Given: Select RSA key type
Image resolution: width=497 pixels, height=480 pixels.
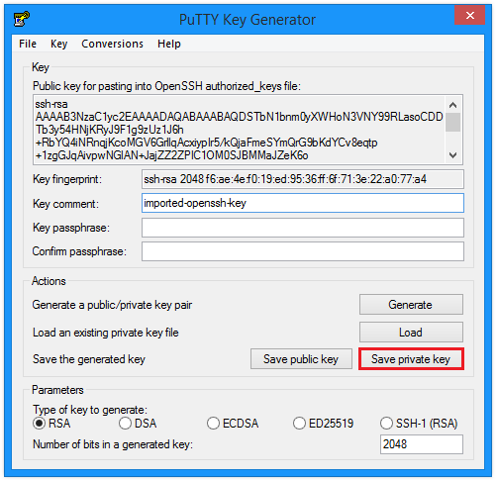Looking at the screenshot, I should pos(39,424).
